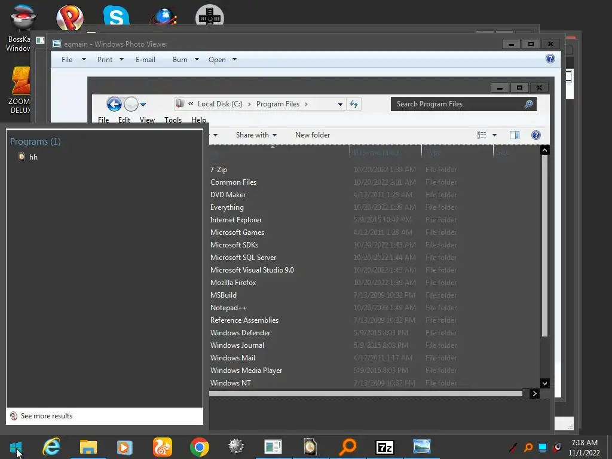Screen dimensions: 612x459
Task: Switch to 7-Zip in taskbar
Action: pyautogui.click(x=384, y=447)
